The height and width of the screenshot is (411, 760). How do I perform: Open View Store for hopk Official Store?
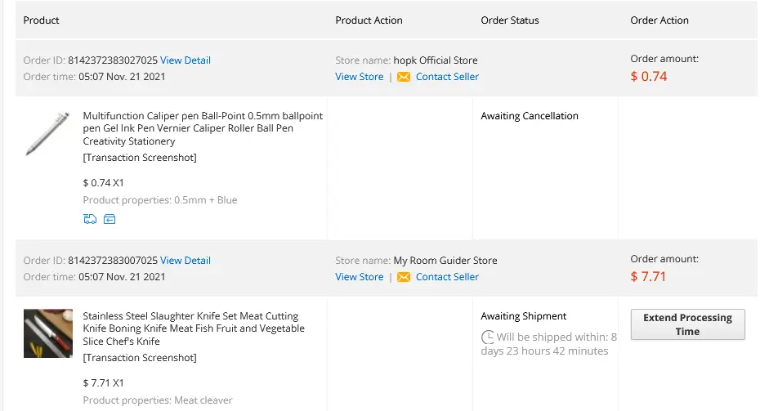359,77
